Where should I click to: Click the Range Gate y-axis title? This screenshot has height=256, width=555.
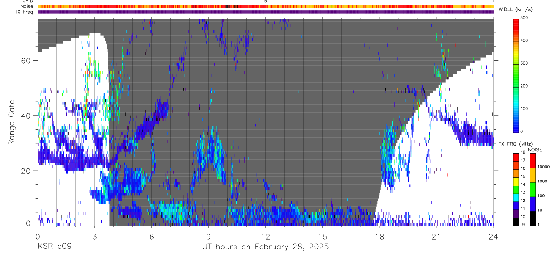click(x=12, y=122)
